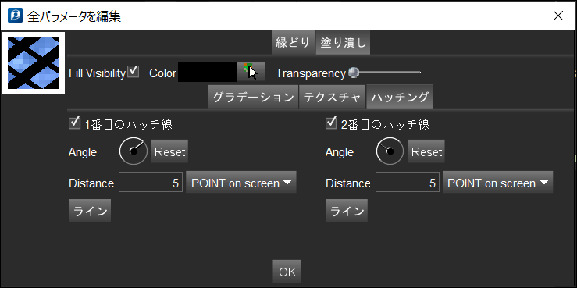
Task: Open second hatch POINT on screen dropdown
Action: click(497, 183)
